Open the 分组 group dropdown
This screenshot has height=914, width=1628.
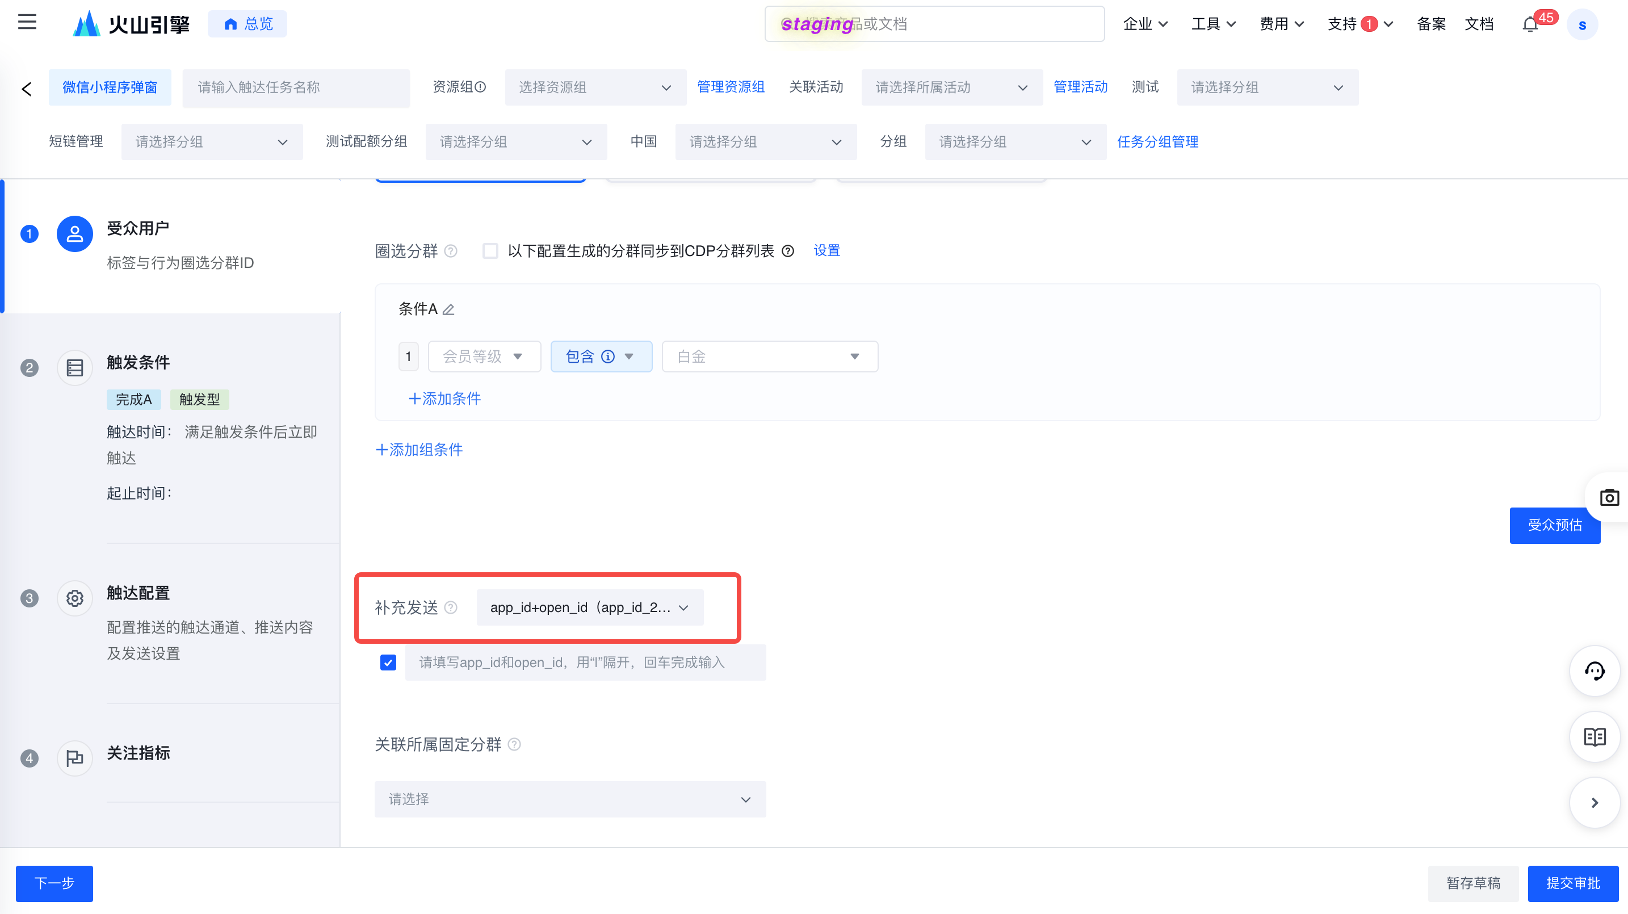point(1015,141)
